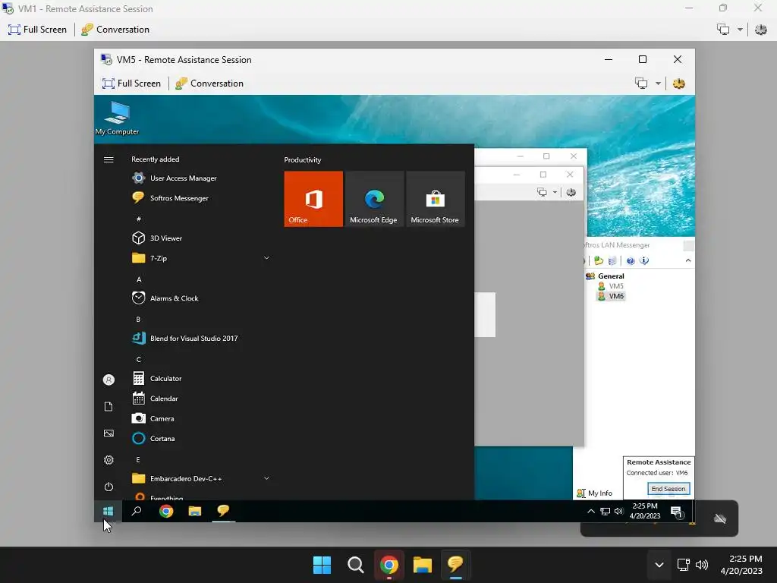
Task: Click Full Screen in VM5 session toolbar
Action: click(x=131, y=84)
